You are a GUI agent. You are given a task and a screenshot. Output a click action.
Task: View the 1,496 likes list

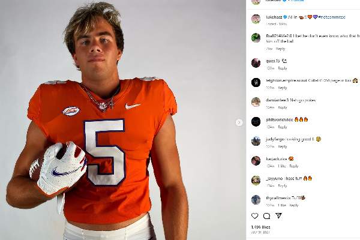[260, 227]
